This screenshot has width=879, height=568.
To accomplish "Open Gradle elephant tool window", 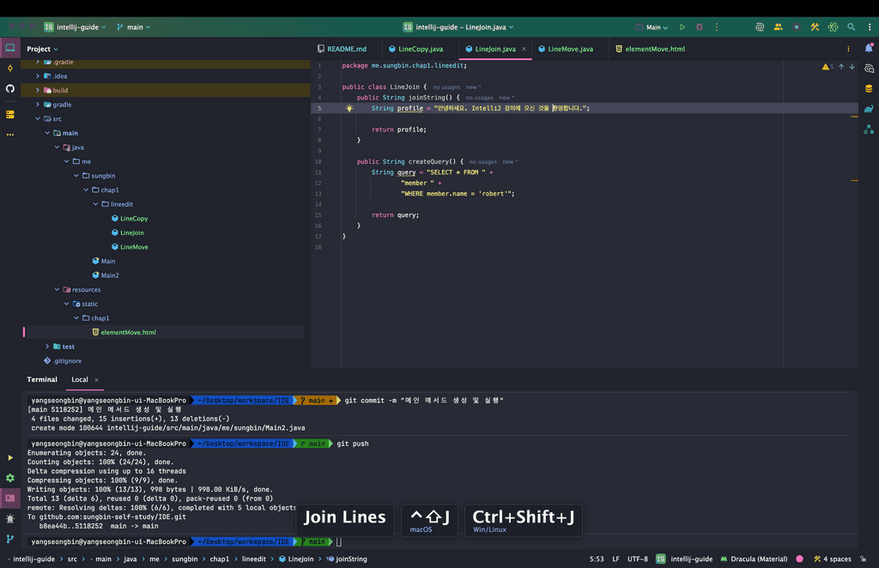I will point(869,109).
